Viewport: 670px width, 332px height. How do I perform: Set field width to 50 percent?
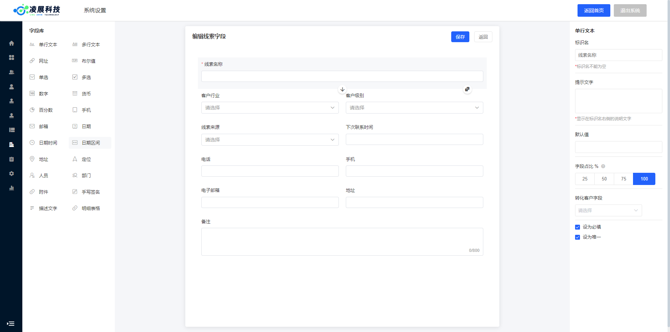click(604, 179)
